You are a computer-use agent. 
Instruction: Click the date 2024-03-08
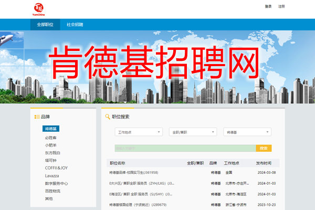tap(267, 172)
